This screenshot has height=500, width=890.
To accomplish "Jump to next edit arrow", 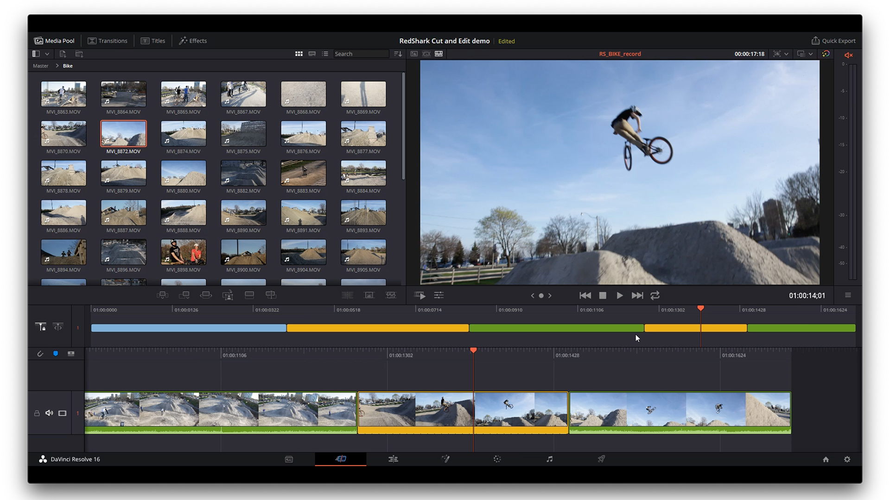I will click(550, 295).
